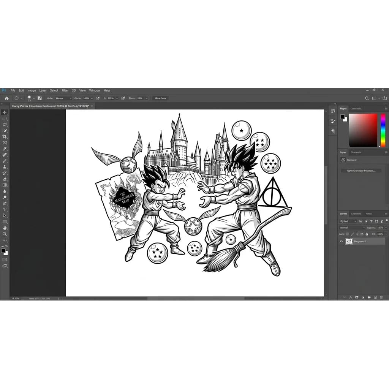Image resolution: width=389 pixels, height=389 pixels.
Task: Select the Zoom tool
Action: (x=5, y=234)
